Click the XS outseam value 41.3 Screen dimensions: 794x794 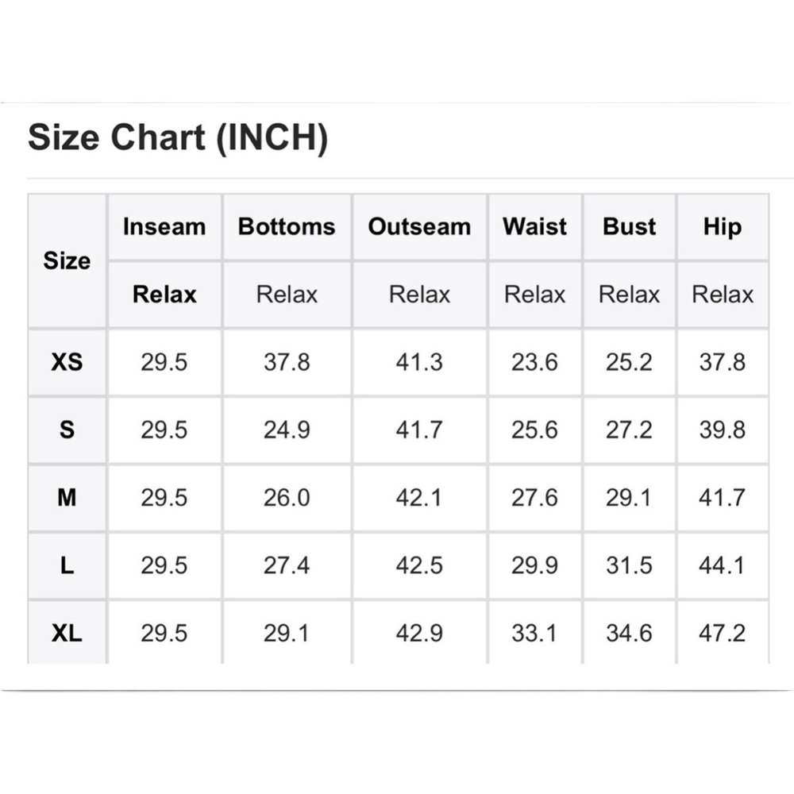420,362
